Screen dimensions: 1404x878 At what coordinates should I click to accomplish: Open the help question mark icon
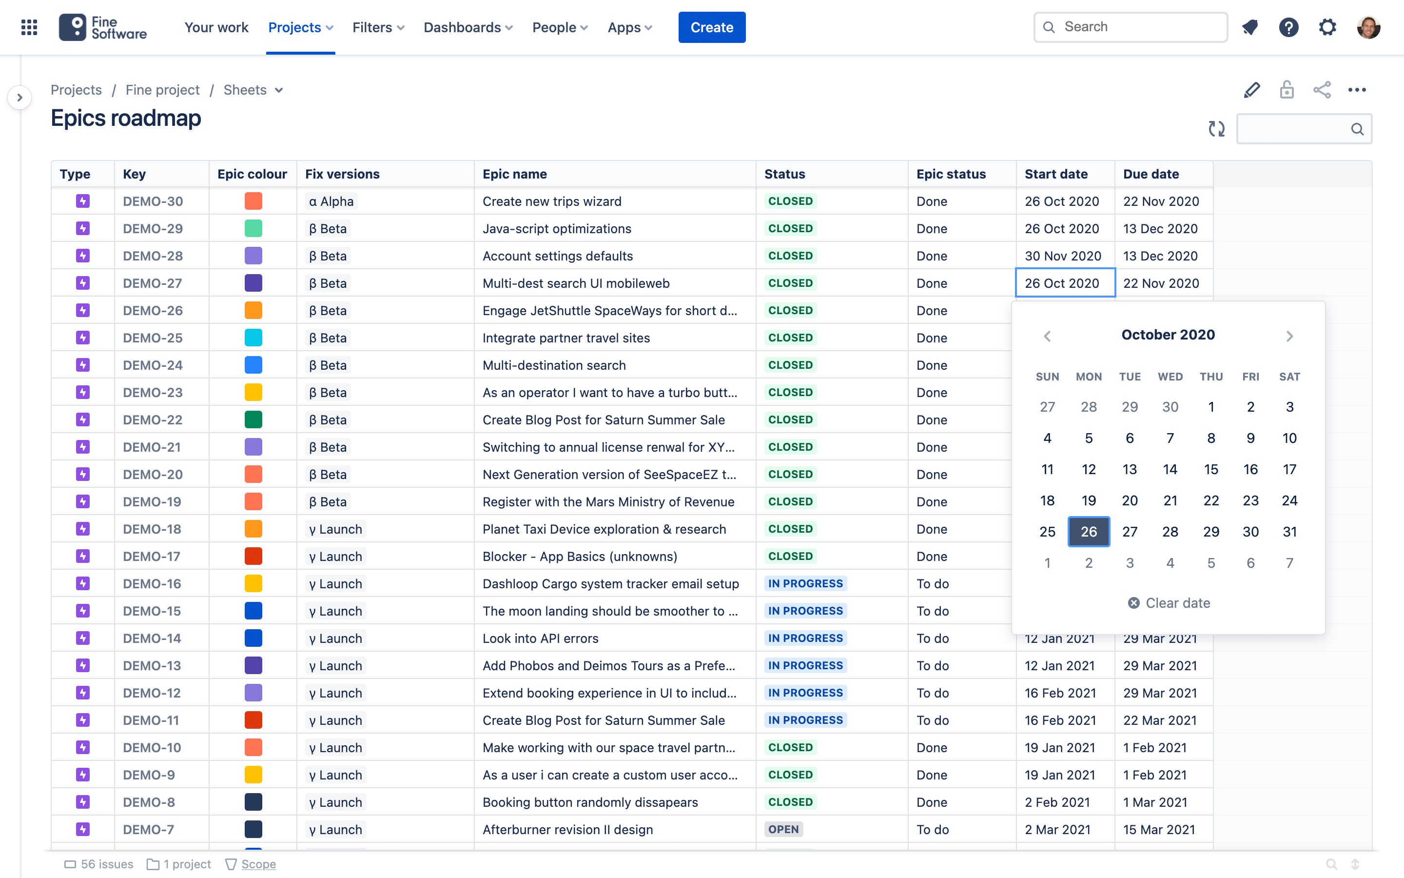pos(1288,27)
